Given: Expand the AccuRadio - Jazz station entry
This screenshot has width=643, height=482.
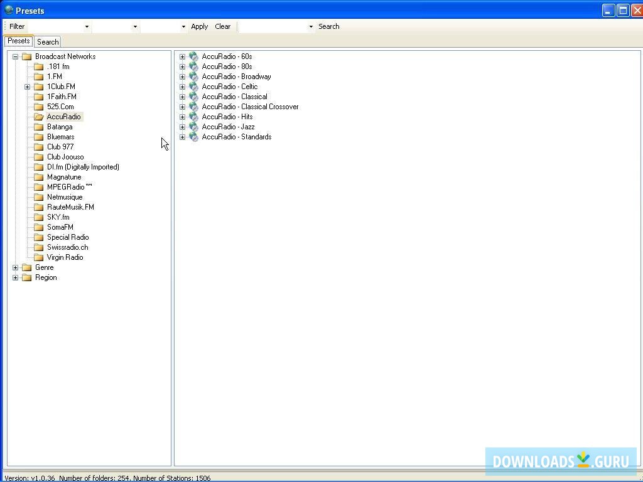Looking at the screenshot, I should click(x=183, y=127).
